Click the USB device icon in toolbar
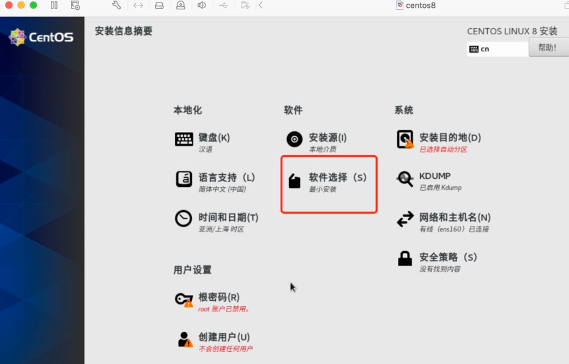This screenshot has height=364, width=569. pyautogui.click(x=223, y=5)
